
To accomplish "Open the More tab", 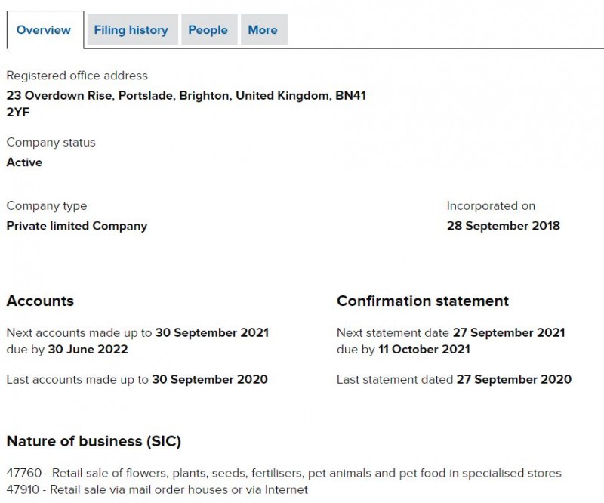I will point(262,30).
